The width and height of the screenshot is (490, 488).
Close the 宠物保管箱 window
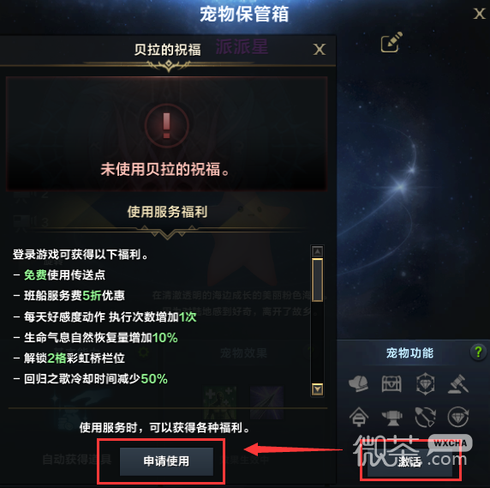(480, 14)
